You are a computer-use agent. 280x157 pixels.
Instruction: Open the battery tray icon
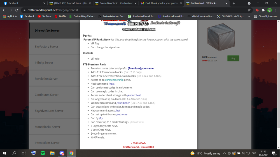239,153
